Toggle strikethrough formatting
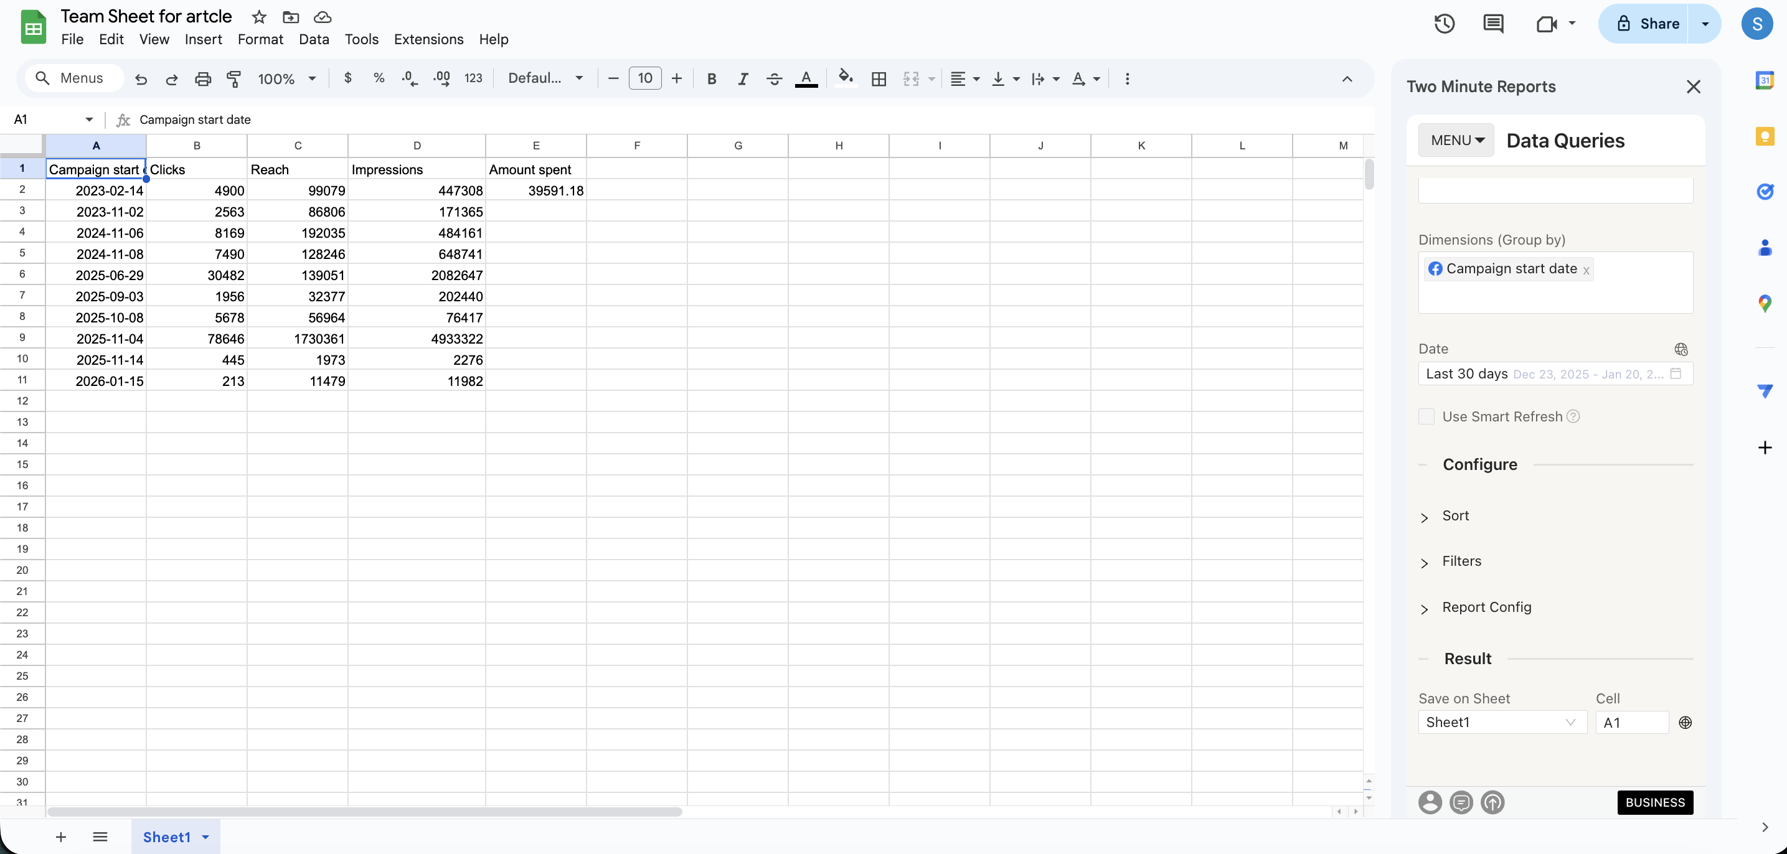1787x854 pixels. click(x=774, y=78)
